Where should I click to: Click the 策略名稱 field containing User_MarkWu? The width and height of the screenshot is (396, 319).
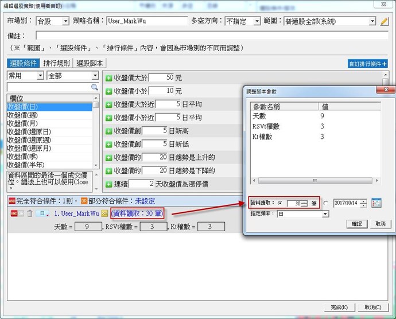(146, 21)
